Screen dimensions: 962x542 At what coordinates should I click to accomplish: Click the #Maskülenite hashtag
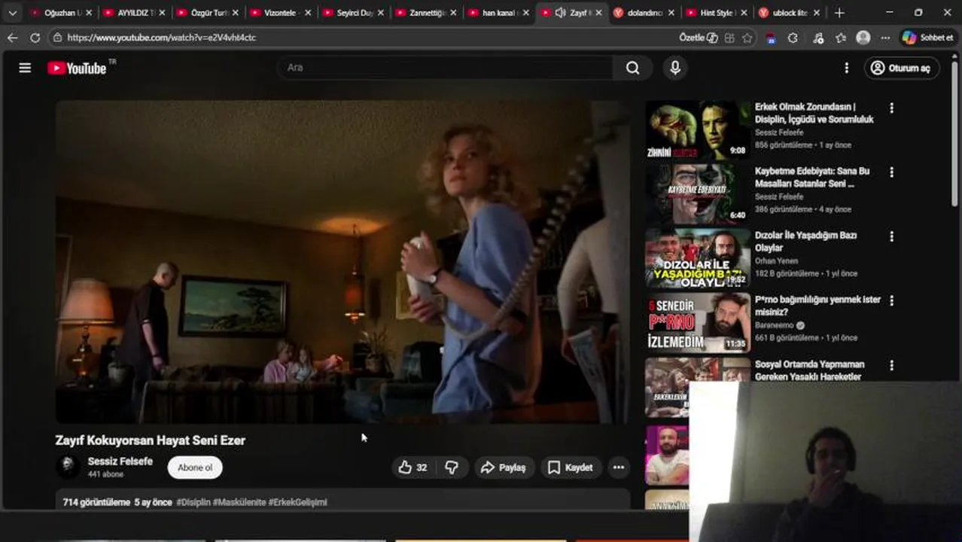click(x=239, y=502)
